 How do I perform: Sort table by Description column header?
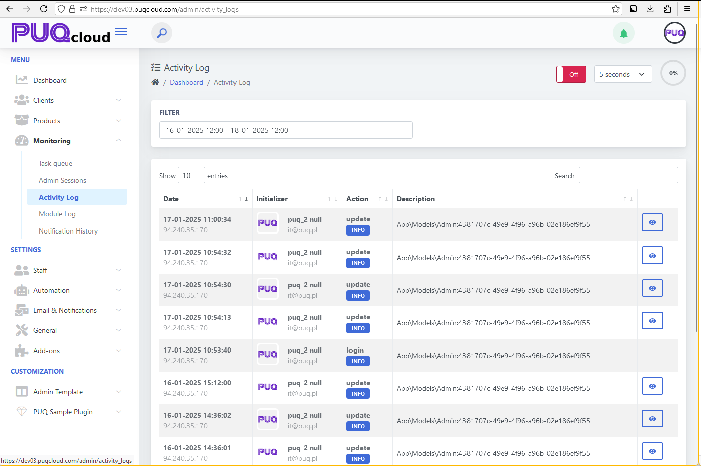click(515, 199)
